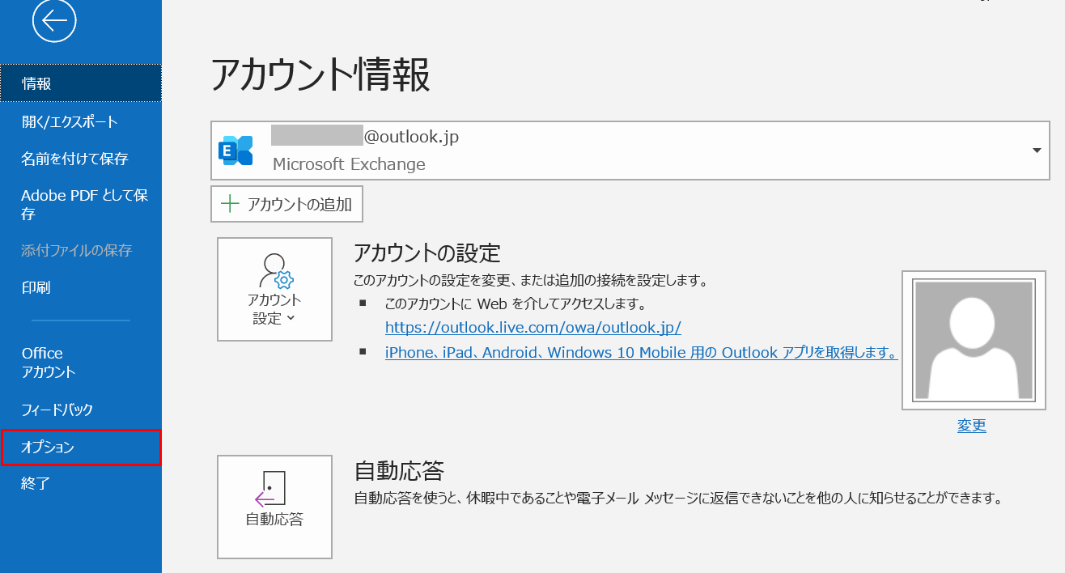Screen dimensions: 1065x573
Task: Expand the account selector dropdown arrow
Action: tap(1037, 151)
